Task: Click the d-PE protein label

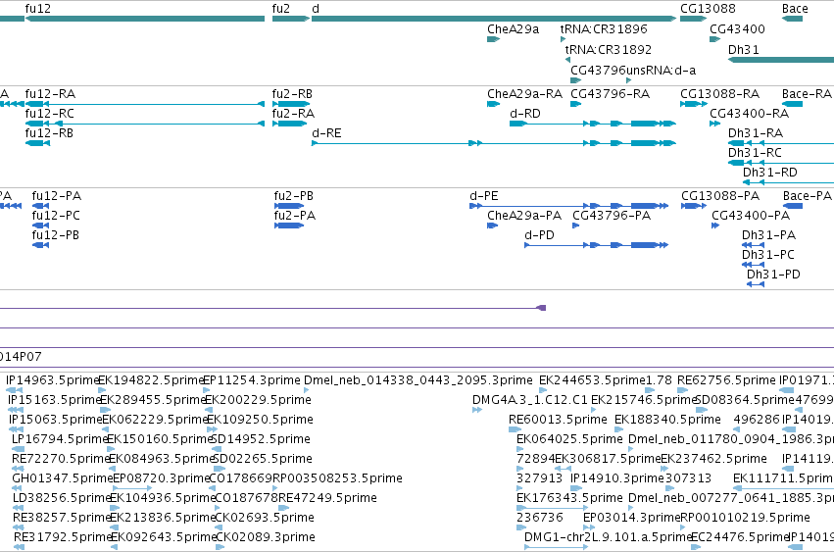Action: [484, 196]
